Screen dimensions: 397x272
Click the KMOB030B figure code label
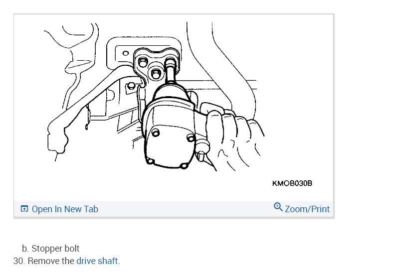click(x=292, y=183)
